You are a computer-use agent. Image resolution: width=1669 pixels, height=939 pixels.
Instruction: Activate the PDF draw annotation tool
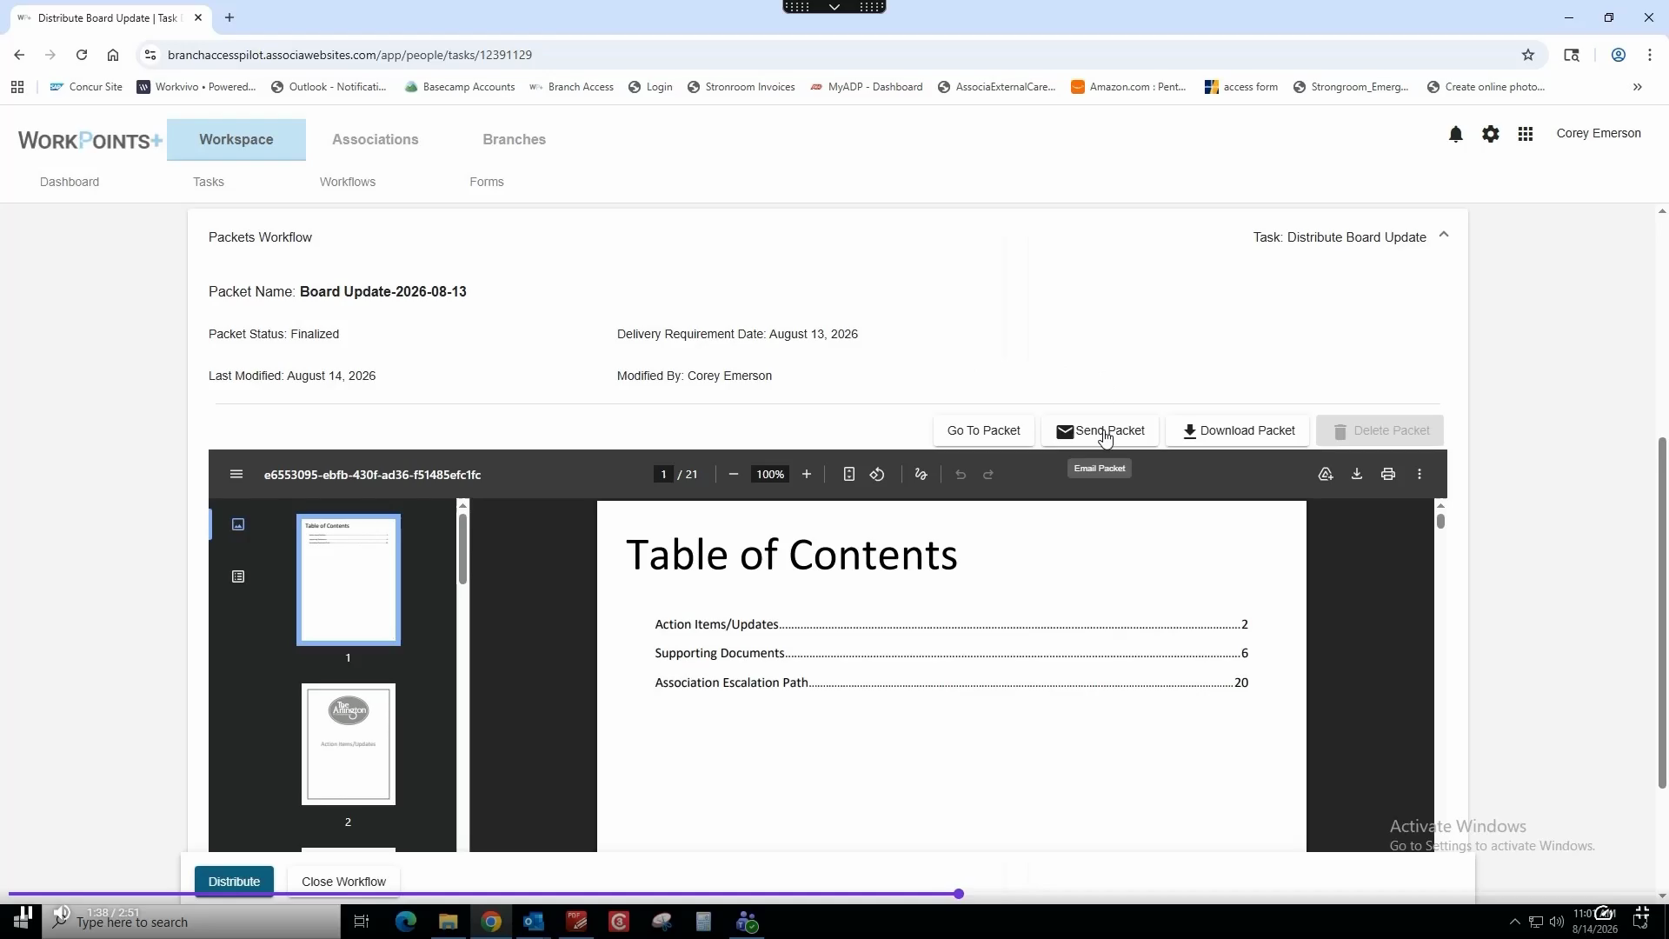pyautogui.click(x=921, y=475)
